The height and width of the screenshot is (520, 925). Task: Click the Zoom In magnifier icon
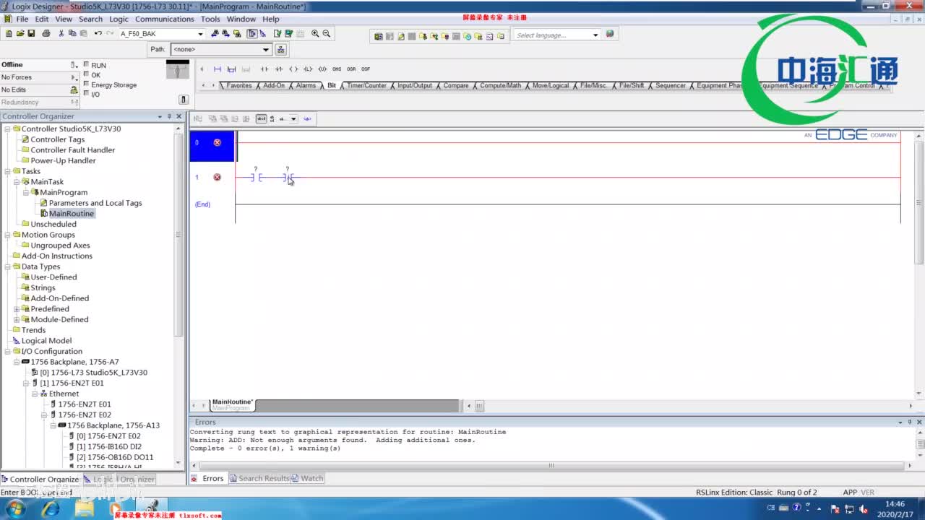(x=315, y=33)
